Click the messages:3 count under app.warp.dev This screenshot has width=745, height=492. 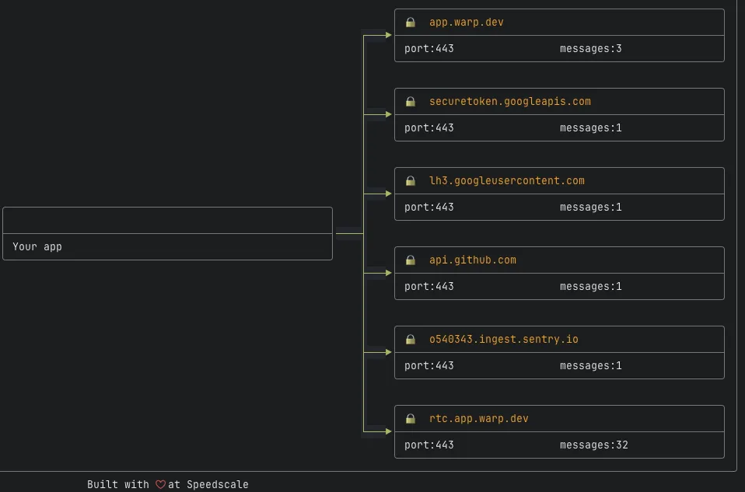591,48
